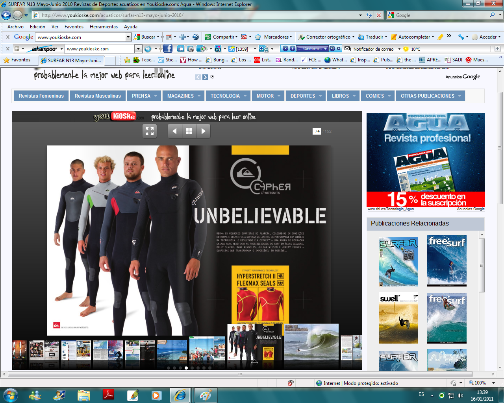
Task: Open the Ayuda menu
Action: 131,27
